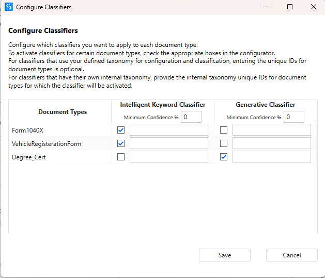This screenshot has height=278, width=325.
Task: Click the app icon in the title bar
Action: pos(8,7)
